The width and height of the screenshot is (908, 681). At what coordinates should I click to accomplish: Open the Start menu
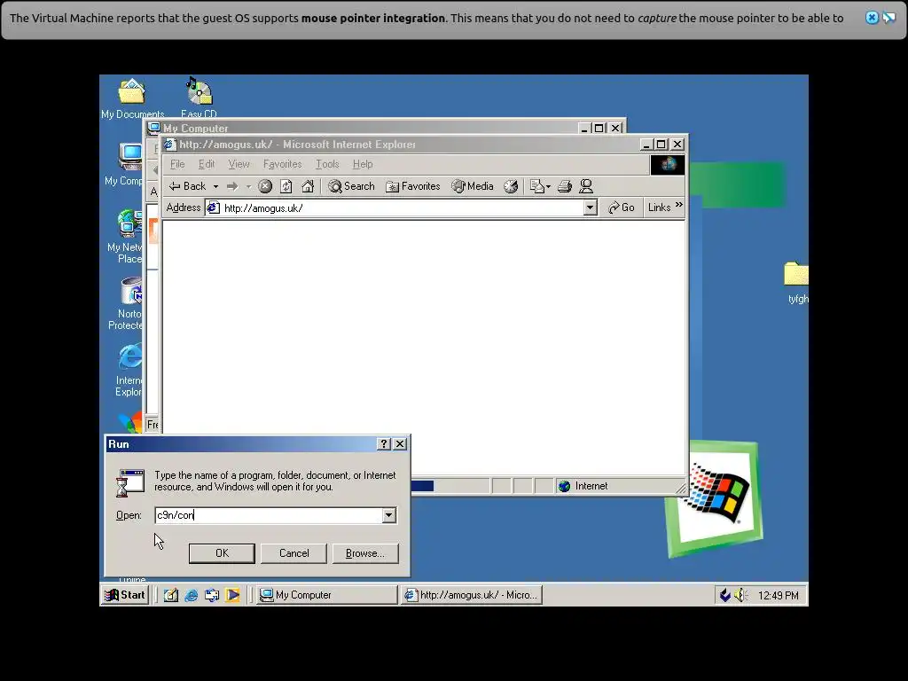pos(125,595)
